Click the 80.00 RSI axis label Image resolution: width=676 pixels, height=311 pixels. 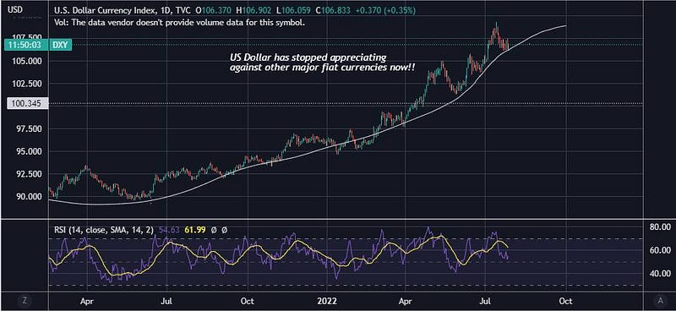tap(660, 226)
